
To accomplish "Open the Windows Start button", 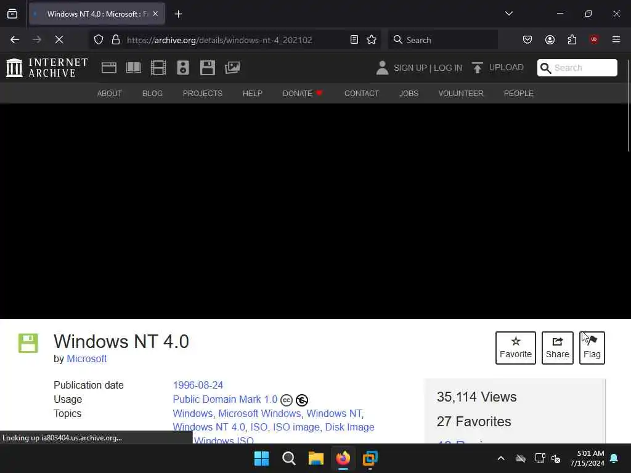I will pyautogui.click(x=261, y=458).
